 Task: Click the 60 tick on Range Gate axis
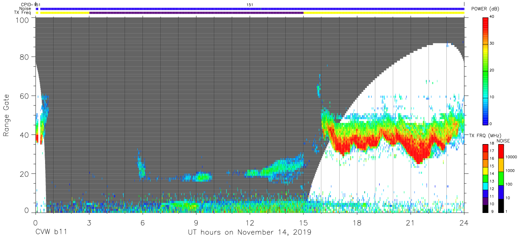click(x=24, y=96)
